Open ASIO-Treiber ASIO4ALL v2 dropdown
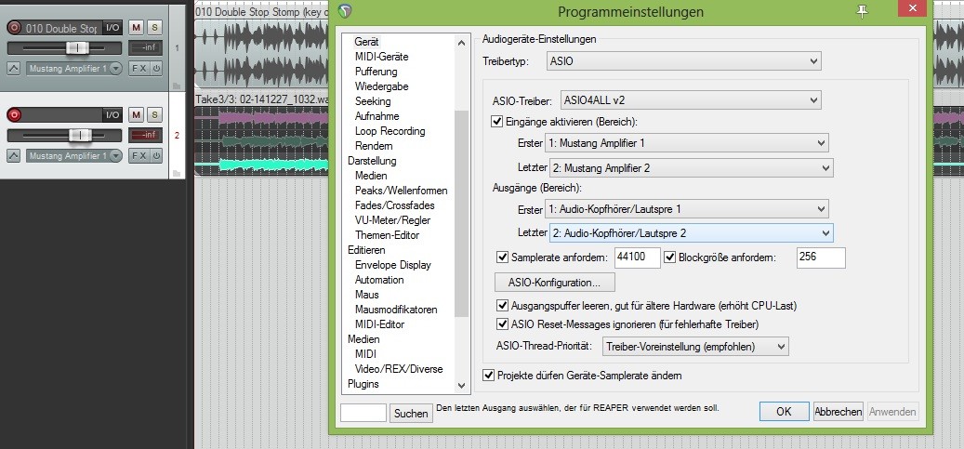Viewport: 964px width, 449px height. 691,99
